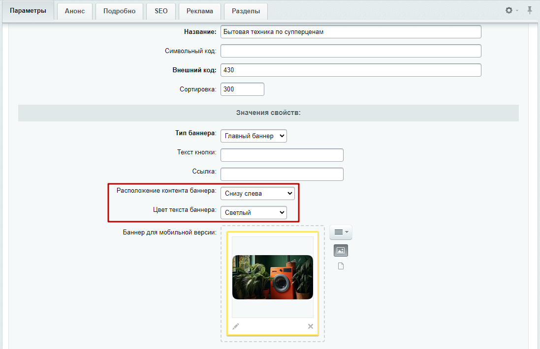Open the Расположение контента баннера dropdown
The image size is (540, 349).
tap(257, 193)
